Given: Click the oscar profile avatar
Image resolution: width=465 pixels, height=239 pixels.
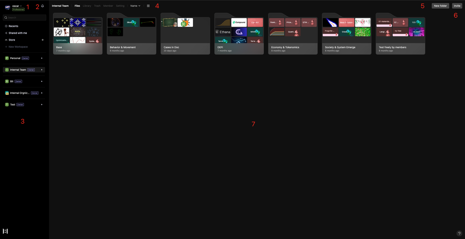Looking at the screenshot, I should [x=7, y=7].
